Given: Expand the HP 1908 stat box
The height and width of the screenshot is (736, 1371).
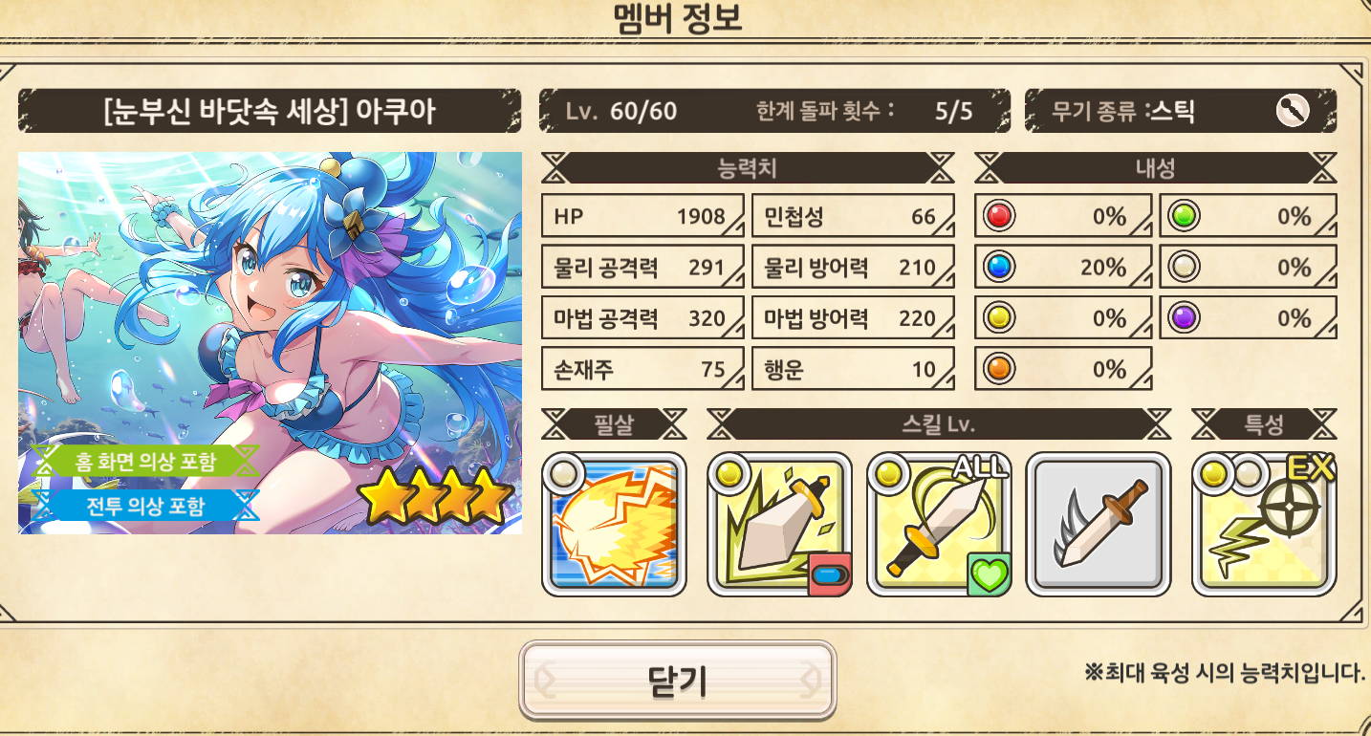Looking at the screenshot, I should point(642,216).
